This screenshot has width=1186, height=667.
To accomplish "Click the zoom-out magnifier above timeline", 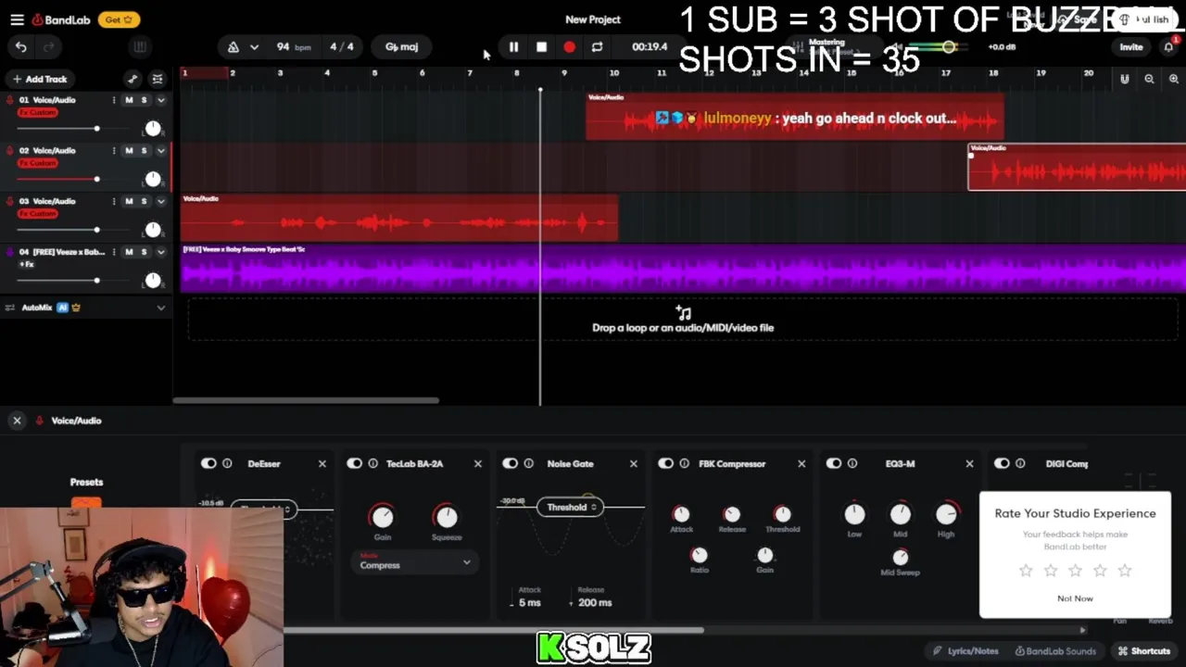I will click(1149, 79).
